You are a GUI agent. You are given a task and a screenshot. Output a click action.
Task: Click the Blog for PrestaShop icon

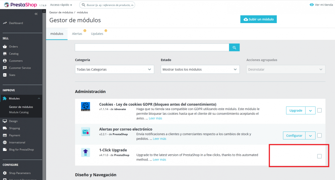coord(5,150)
